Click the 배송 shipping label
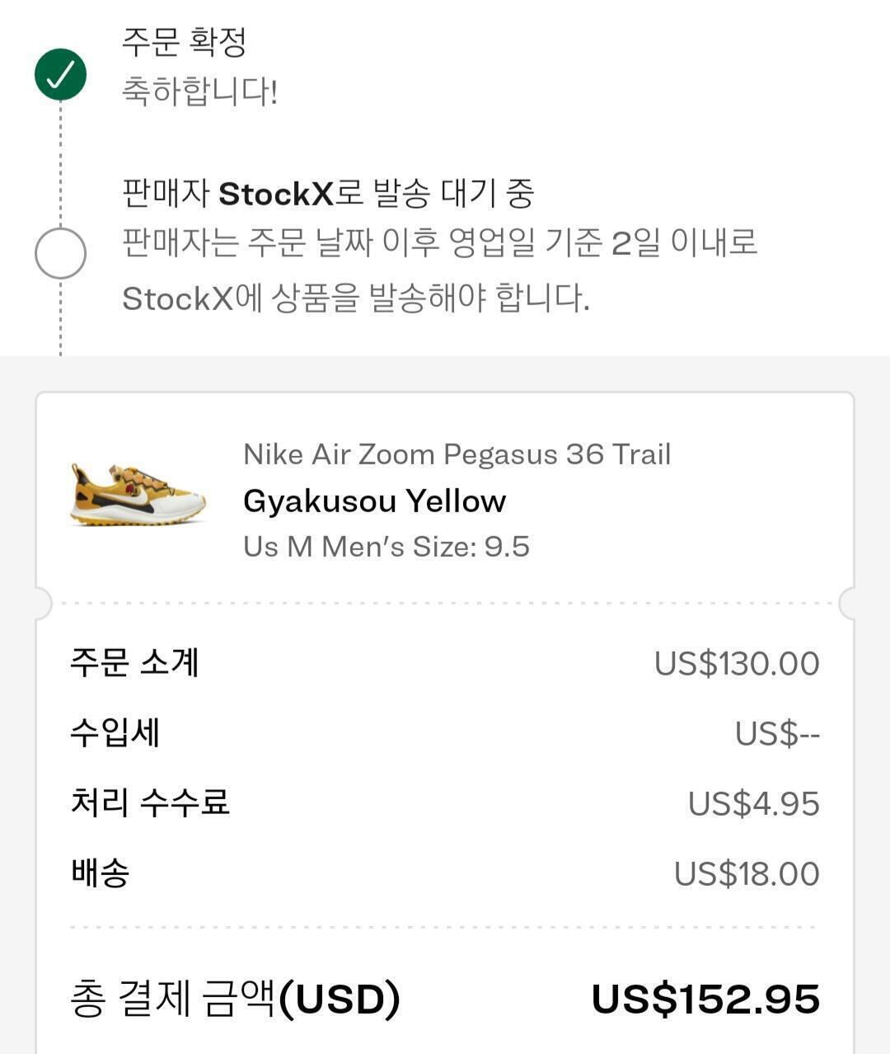Image resolution: width=890 pixels, height=1054 pixels. tap(100, 873)
